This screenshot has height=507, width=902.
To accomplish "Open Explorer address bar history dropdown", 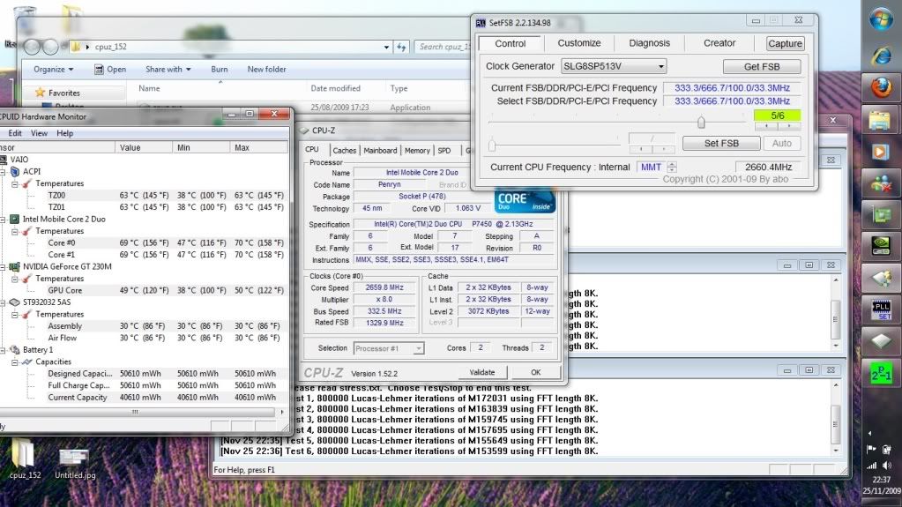I will click(x=386, y=48).
